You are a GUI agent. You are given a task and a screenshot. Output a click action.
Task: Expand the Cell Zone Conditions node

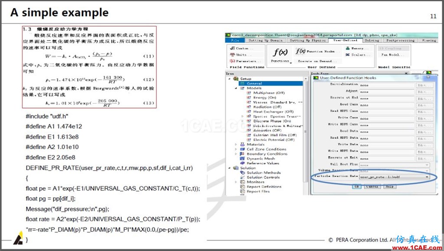click(235, 149)
